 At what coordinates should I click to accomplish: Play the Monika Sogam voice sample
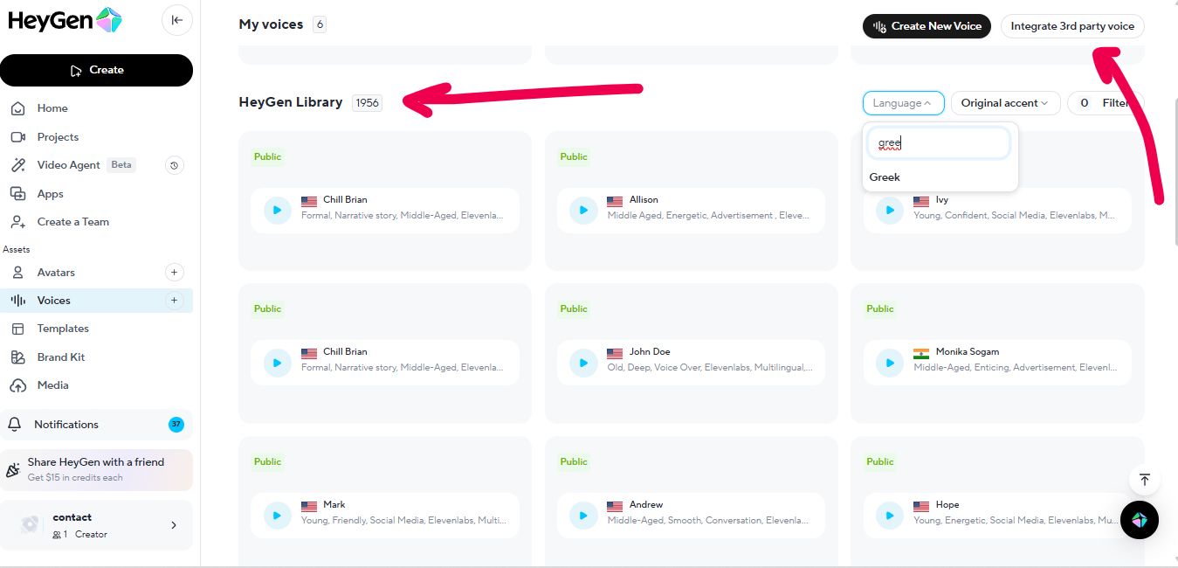pyautogui.click(x=890, y=363)
